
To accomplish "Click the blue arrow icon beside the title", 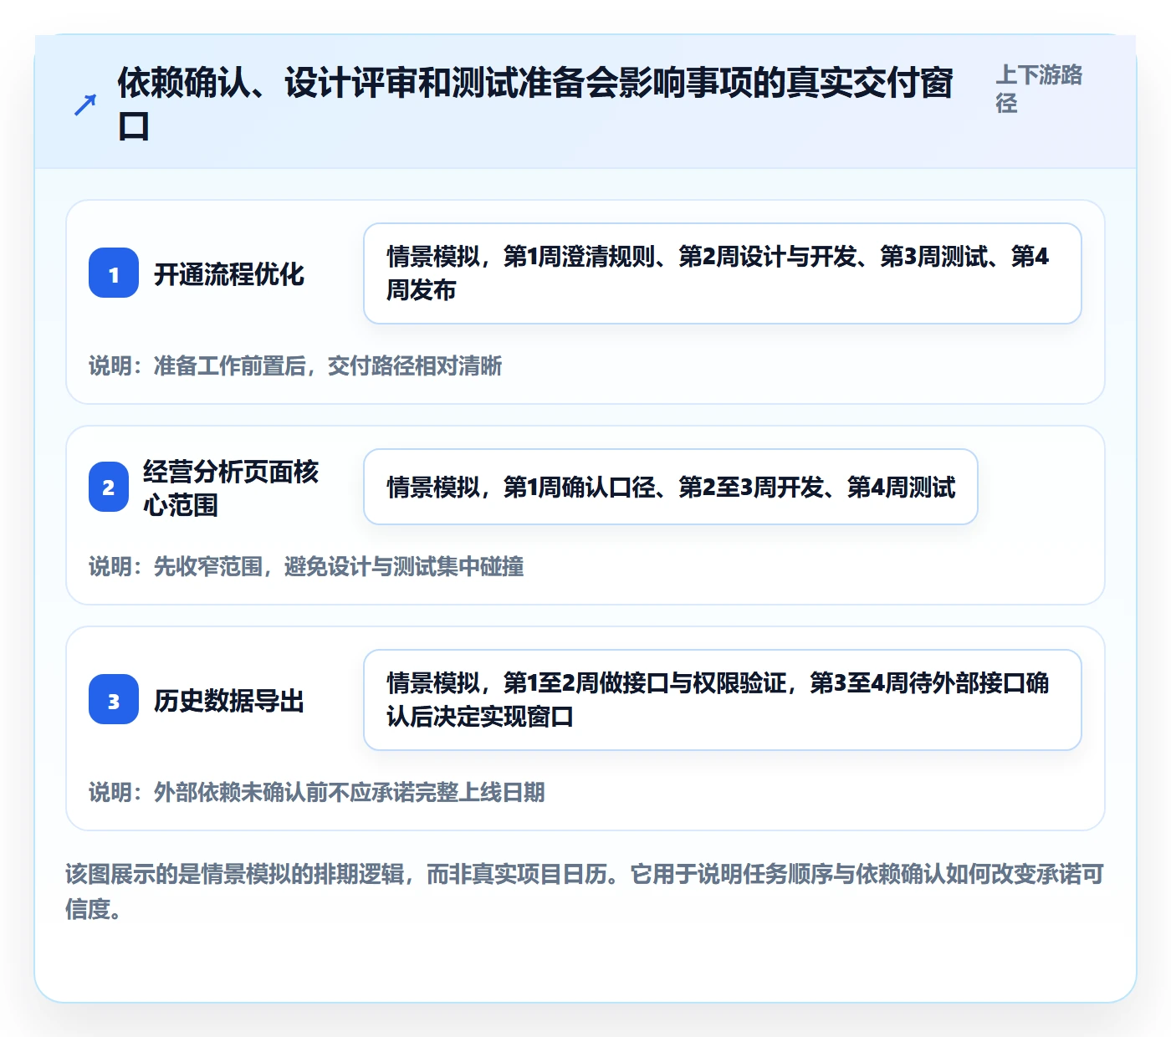I will tap(85, 105).
